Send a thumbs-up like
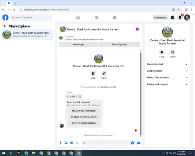Image resolution: width=195 pixels, height=156 pixels. click(x=139, y=143)
